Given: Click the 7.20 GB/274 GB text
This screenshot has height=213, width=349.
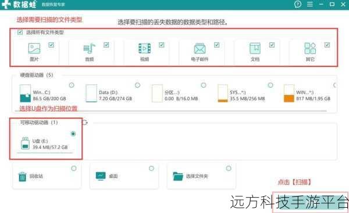Looking at the screenshot, I should click(x=116, y=99).
